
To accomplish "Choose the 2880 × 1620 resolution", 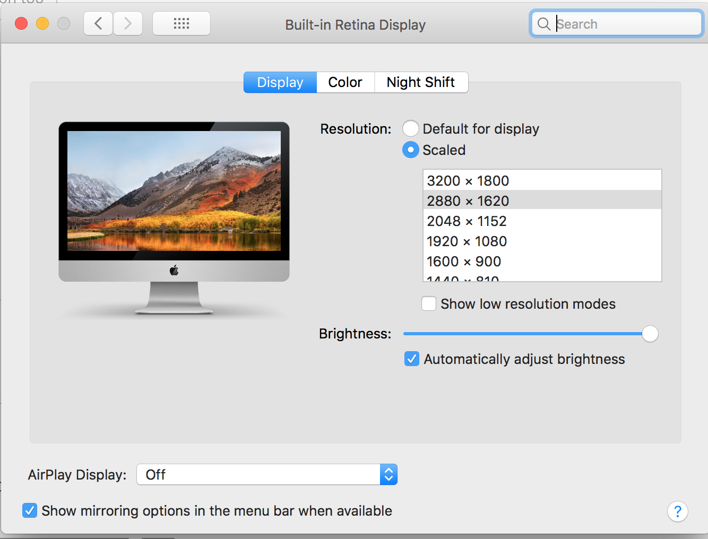I will [x=542, y=201].
